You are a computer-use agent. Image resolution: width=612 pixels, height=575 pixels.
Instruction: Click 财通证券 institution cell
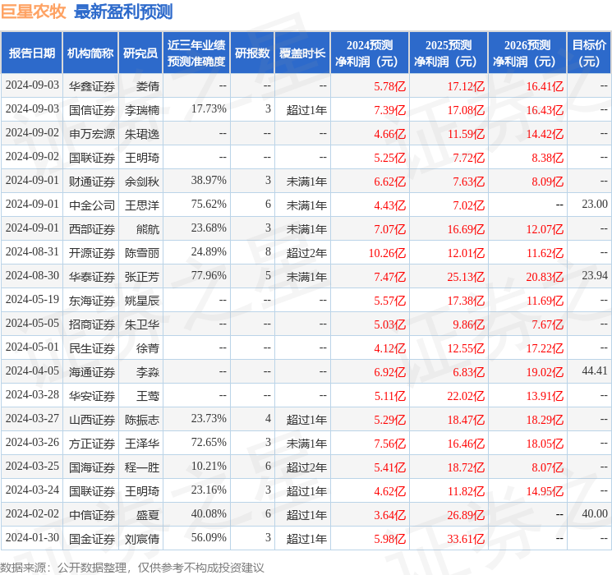point(92,182)
